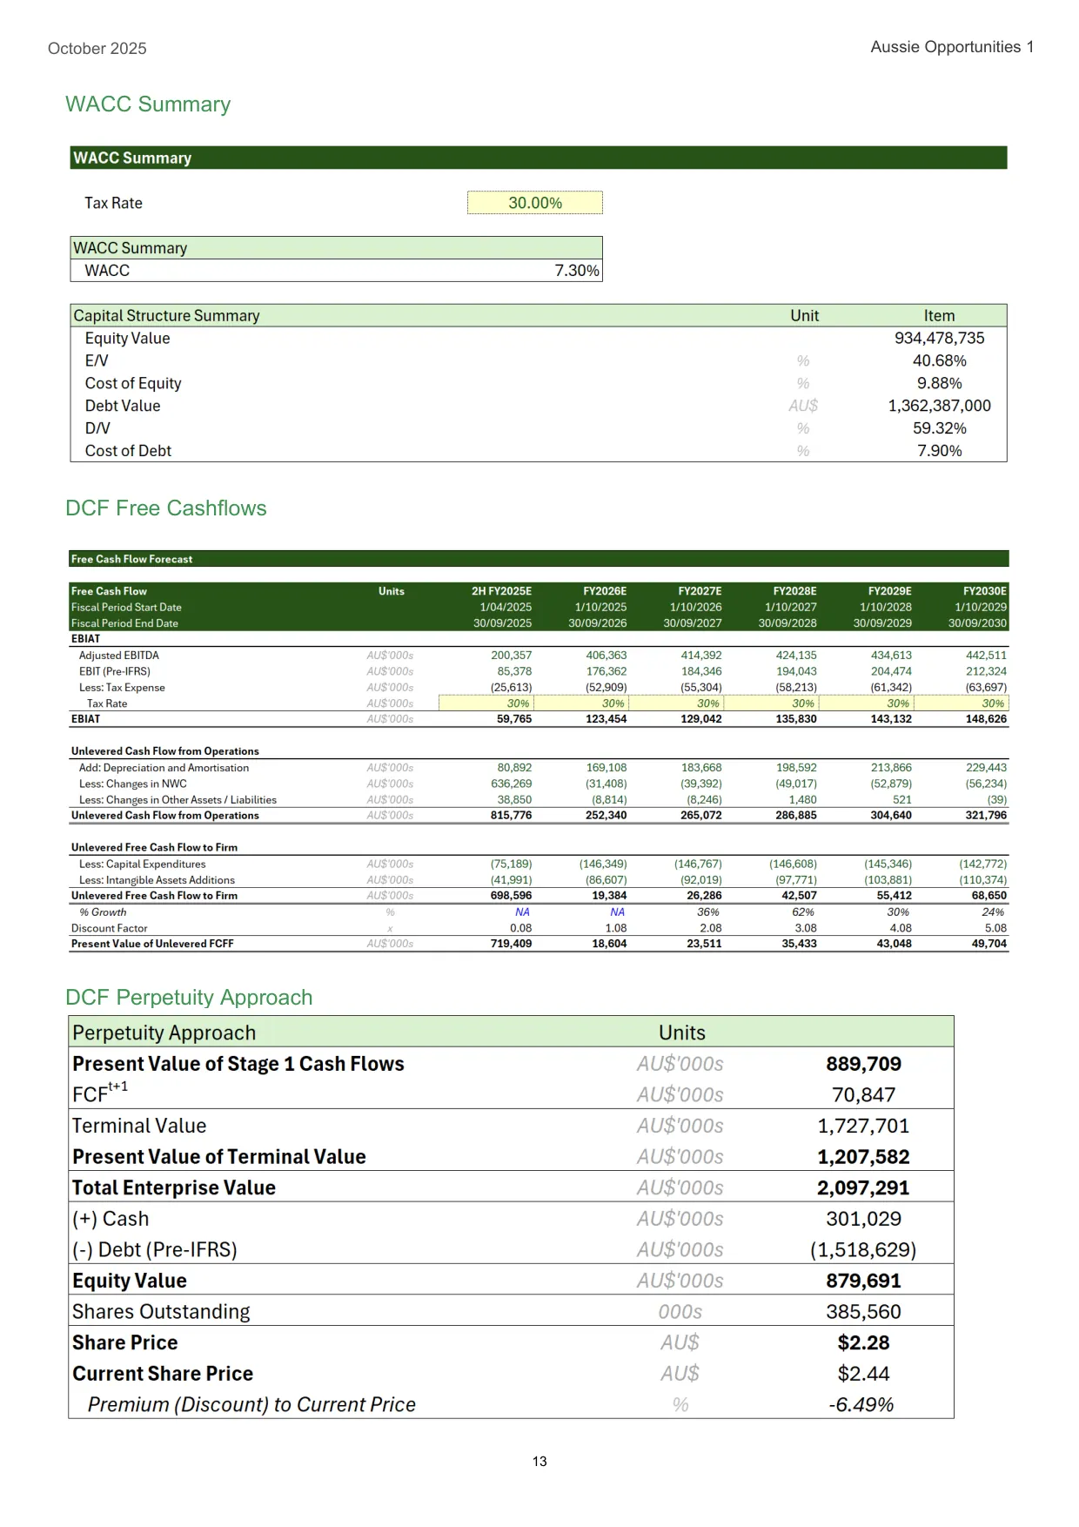The width and height of the screenshot is (1079, 1527).
Task: Click the WACC Summary green page heading
Action: coord(148,104)
